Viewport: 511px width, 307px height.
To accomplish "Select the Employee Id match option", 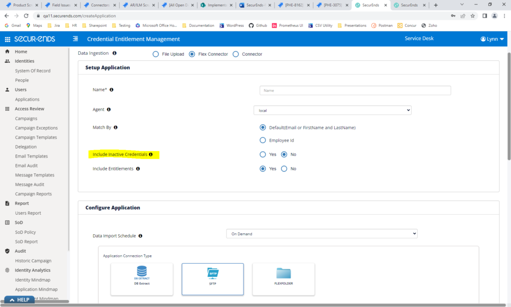I will coord(262,141).
